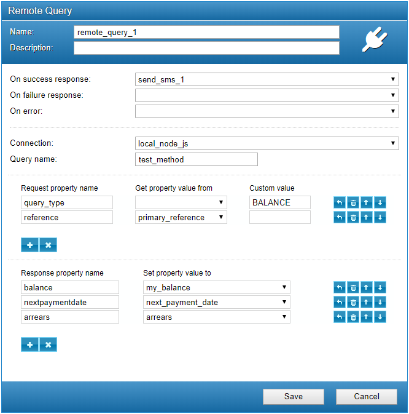Click the "Connection:" label

(x=31, y=143)
